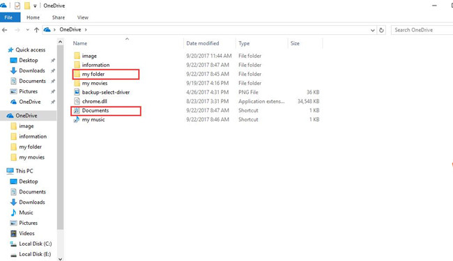Screen dimensions: 453x261
Task: Open the recent locations dropdown arrow
Action: click(x=27, y=30)
